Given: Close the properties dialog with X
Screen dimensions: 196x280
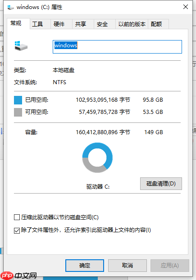Looking at the screenshot, I should [x=186, y=7].
